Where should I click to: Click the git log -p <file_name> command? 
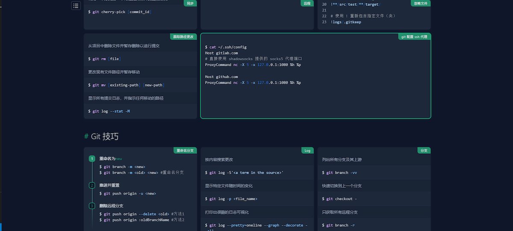231,199
